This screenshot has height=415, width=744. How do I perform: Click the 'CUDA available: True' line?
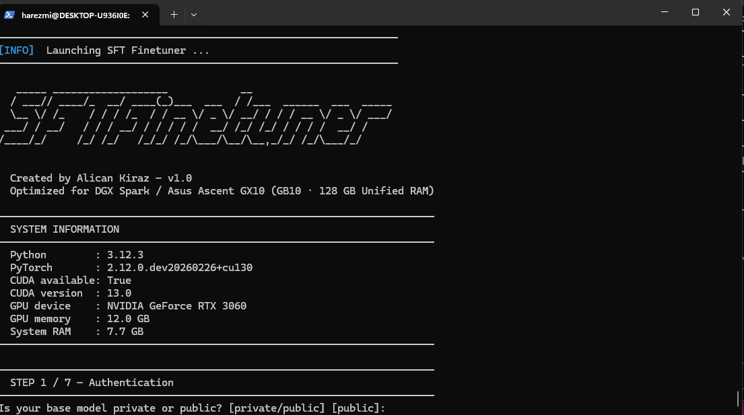[70, 280]
